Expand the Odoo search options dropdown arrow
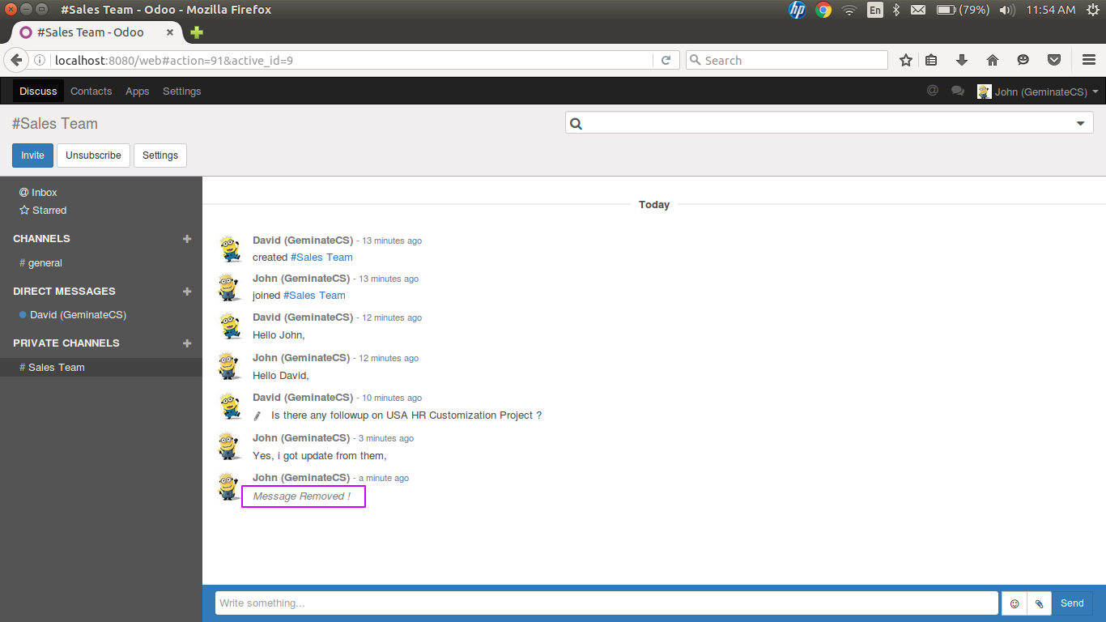 click(1080, 123)
